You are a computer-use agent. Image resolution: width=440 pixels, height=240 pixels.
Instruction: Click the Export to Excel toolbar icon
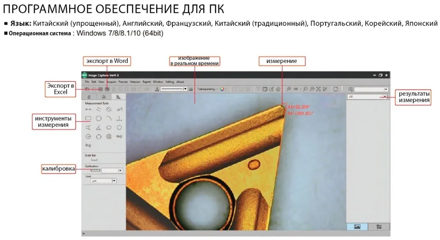click(100, 89)
